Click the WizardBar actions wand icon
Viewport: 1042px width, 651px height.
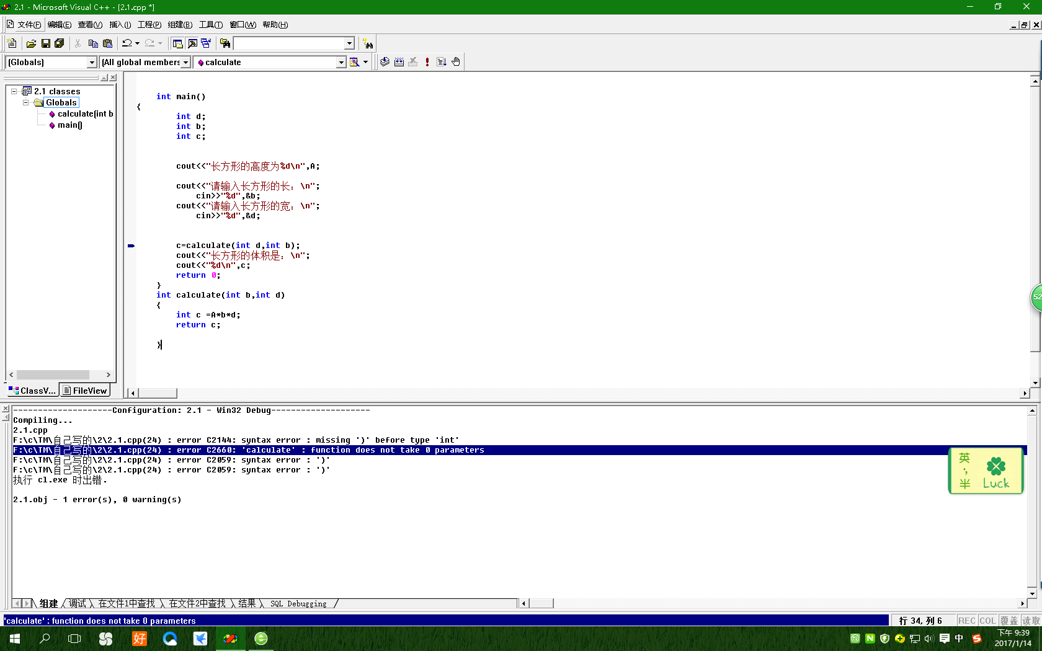(354, 62)
